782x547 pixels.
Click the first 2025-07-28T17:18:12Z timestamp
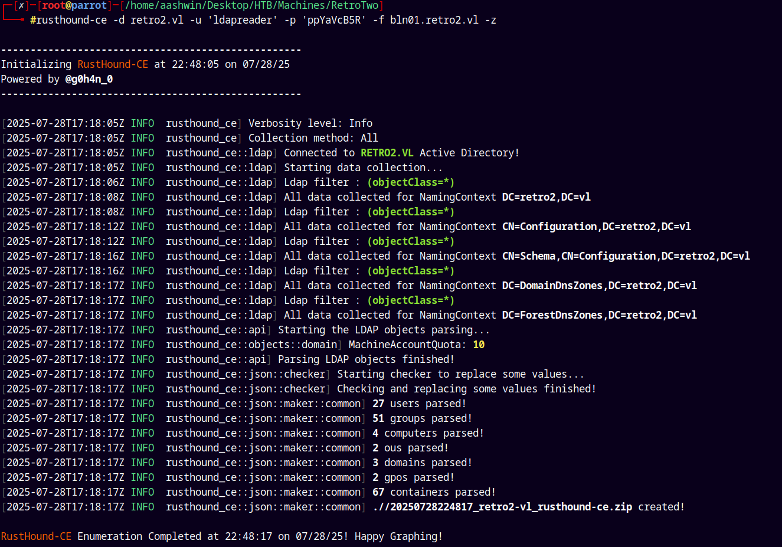[66, 227]
